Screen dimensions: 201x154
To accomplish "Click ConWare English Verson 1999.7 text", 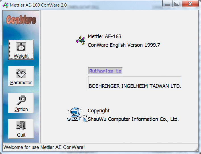I will pos(124,45).
